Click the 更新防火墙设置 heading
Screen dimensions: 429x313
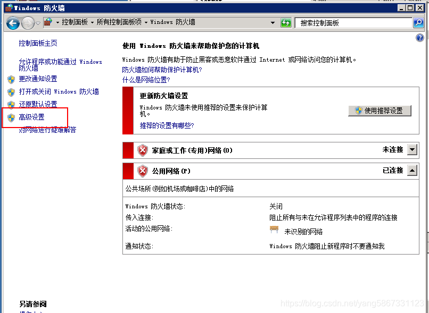163,96
